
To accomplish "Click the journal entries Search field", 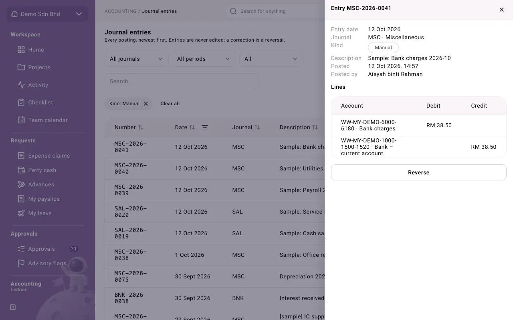I will 182,81.
